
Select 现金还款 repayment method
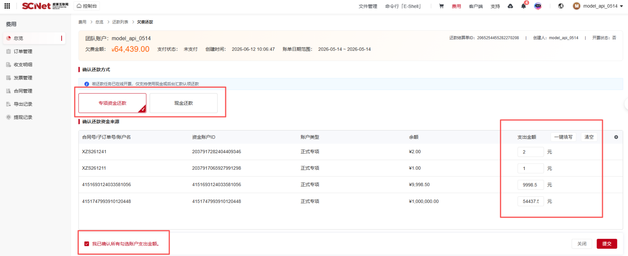click(x=184, y=103)
